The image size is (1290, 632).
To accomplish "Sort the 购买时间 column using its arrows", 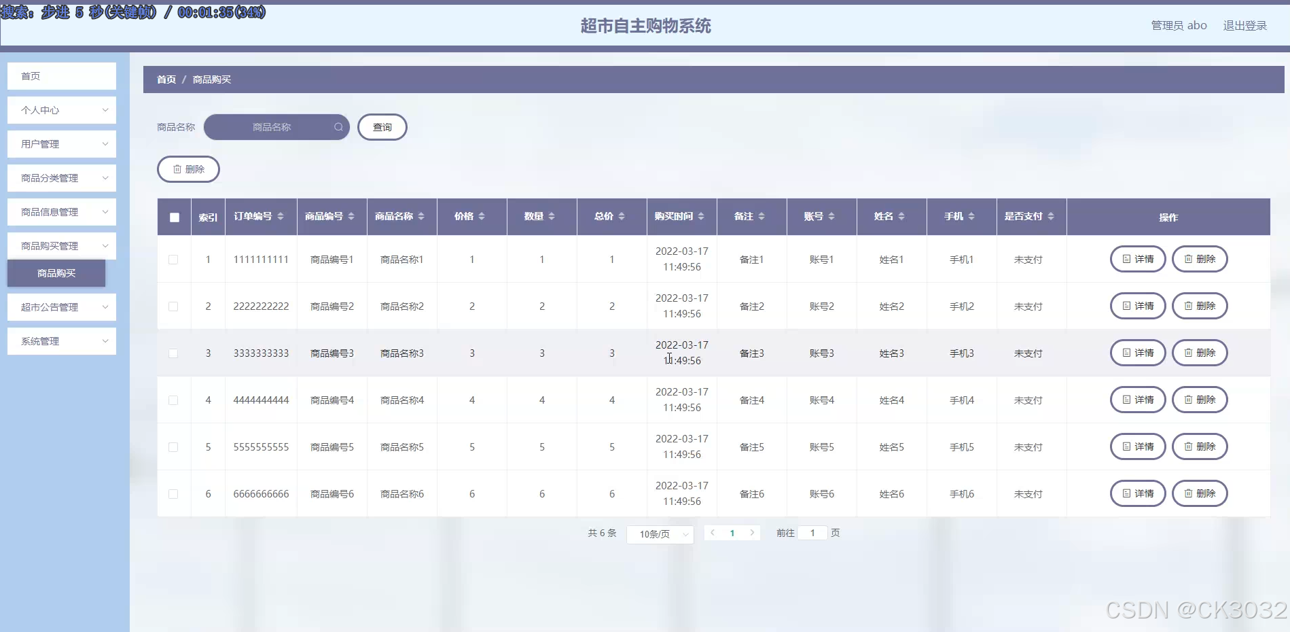I will click(x=701, y=216).
